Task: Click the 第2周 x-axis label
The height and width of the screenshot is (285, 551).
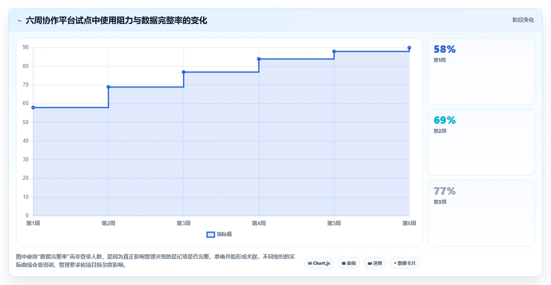Action: (x=108, y=223)
